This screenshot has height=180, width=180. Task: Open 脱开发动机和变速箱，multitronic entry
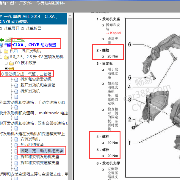tap(34, 113)
